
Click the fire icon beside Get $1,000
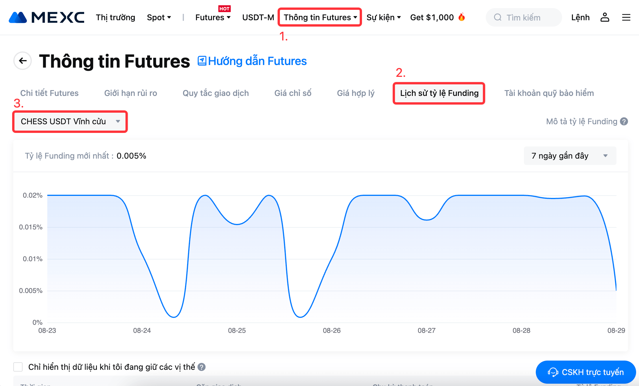(462, 17)
